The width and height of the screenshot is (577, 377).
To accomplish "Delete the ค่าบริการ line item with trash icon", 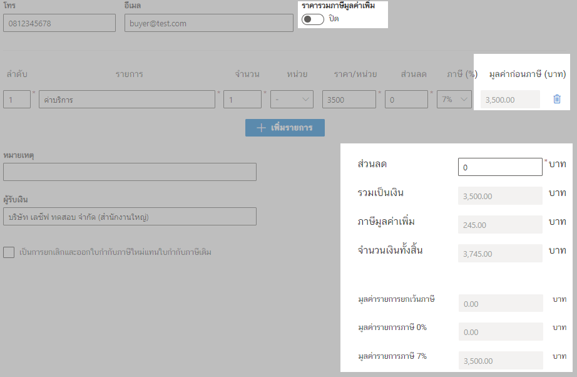I will coord(557,99).
